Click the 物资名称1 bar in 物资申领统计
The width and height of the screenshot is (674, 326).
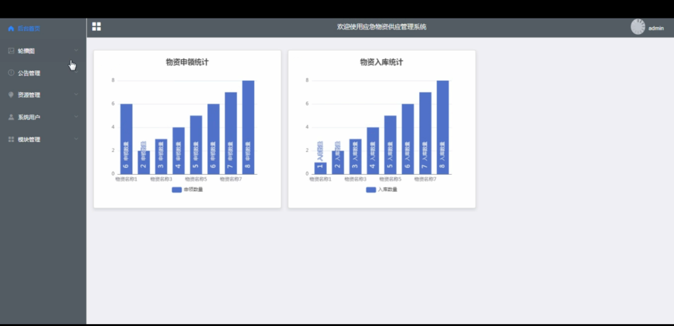pyautogui.click(x=126, y=139)
